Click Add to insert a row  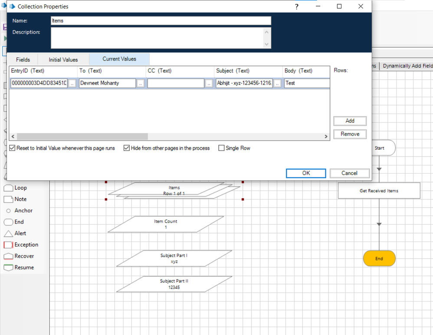click(350, 121)
